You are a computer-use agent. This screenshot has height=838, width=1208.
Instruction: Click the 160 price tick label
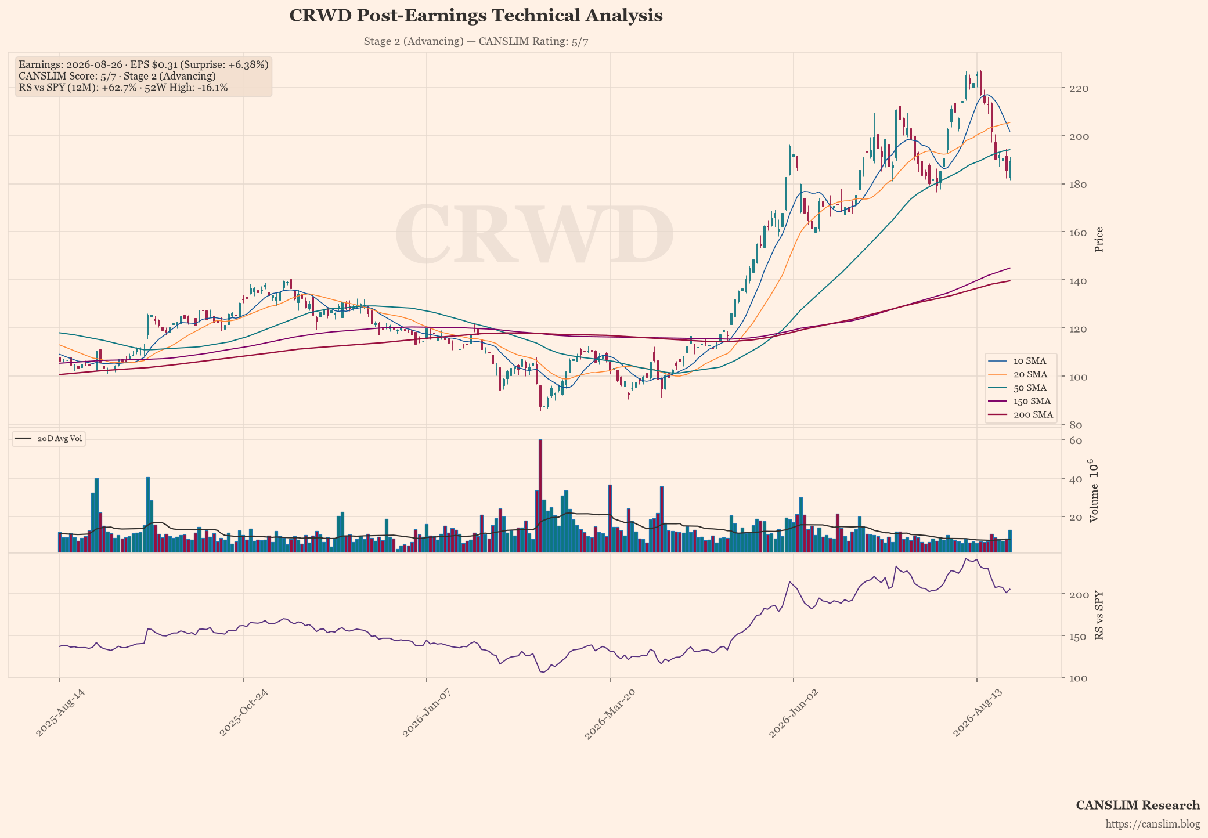(1079, 233)
